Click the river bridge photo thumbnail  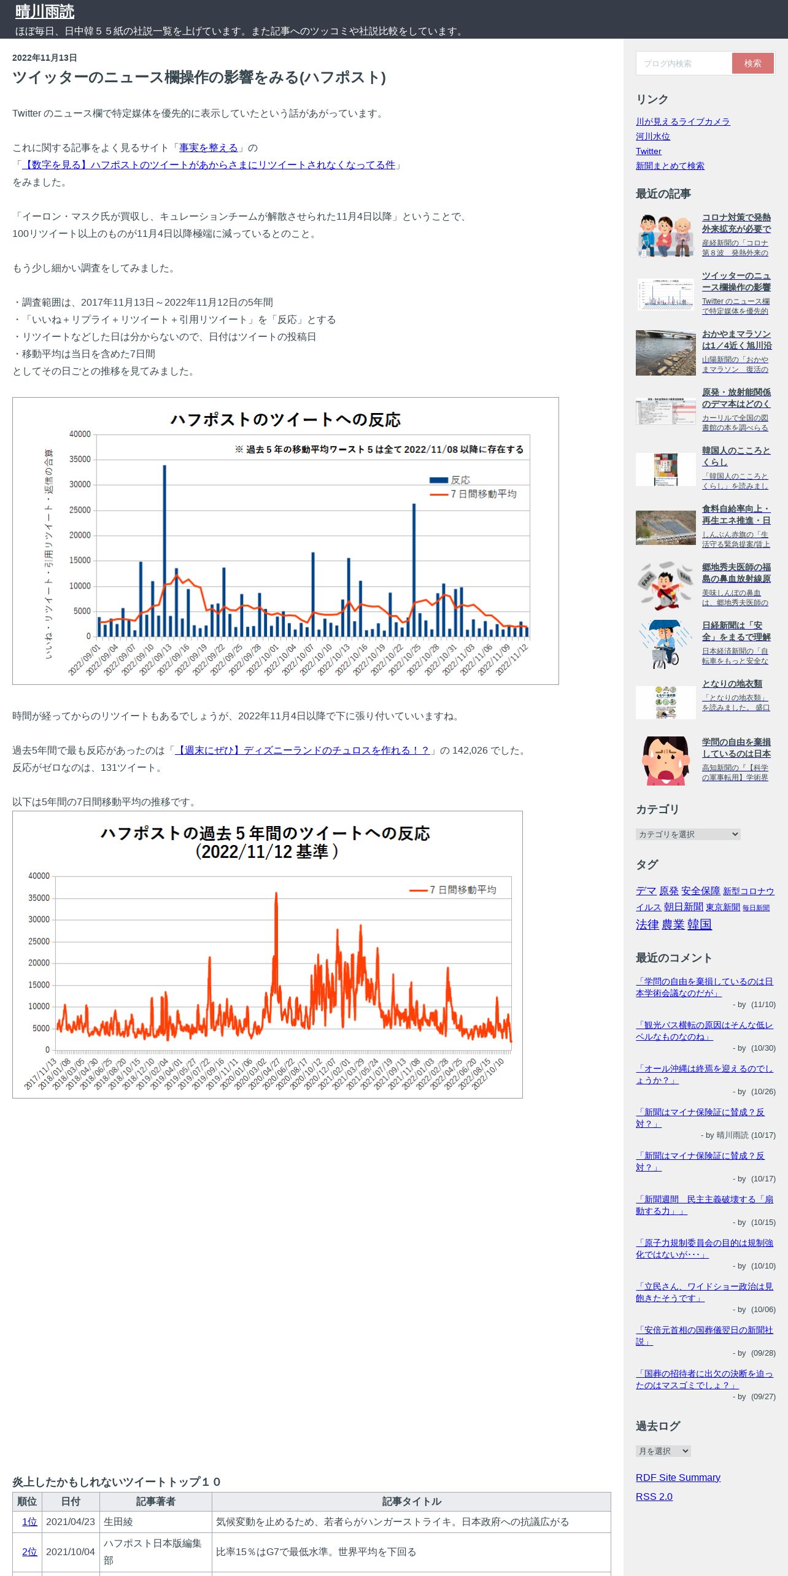click(x=665, y=352)
